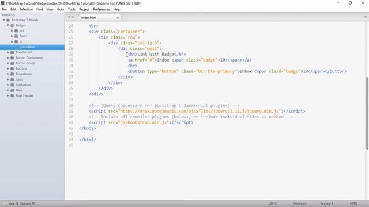Expand the Icons folder arrow
The height and width of the screenshot is (207, 369).
point(7,79)
